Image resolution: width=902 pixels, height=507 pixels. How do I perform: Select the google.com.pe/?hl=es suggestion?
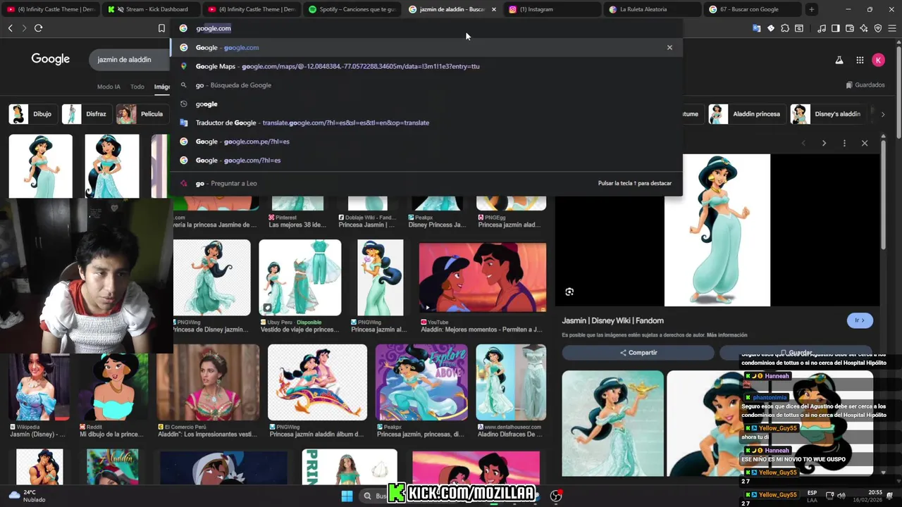(426, 142)
